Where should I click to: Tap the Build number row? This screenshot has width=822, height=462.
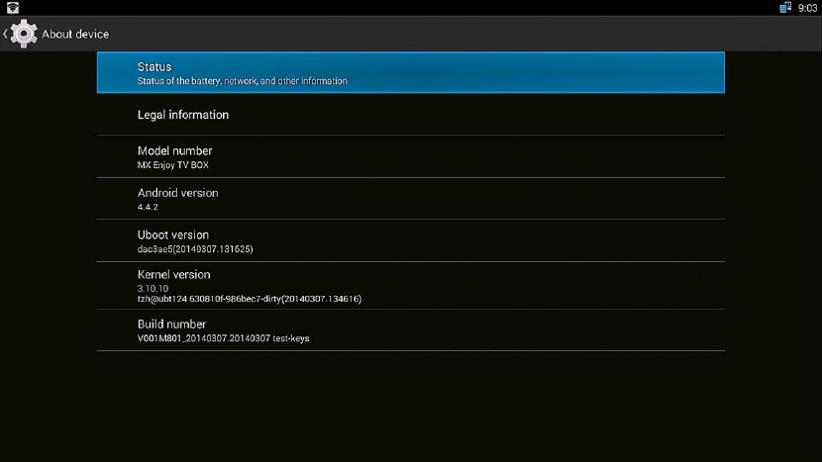tap(410, 330)
